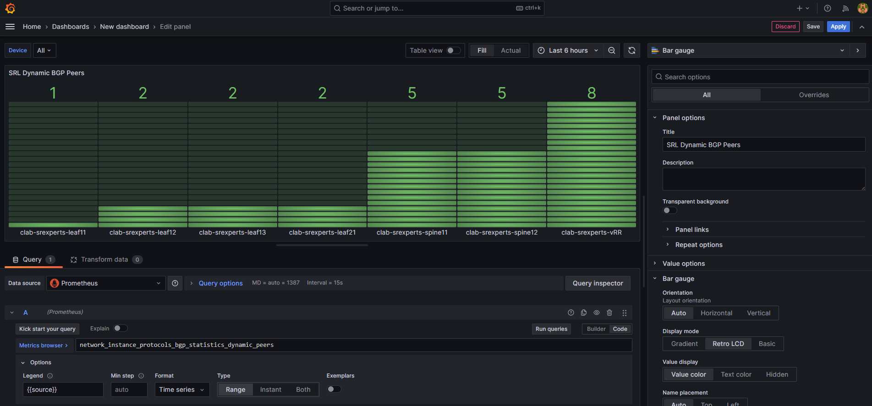
Task: Enable the Table view toggle
Action: pos(453,50)
